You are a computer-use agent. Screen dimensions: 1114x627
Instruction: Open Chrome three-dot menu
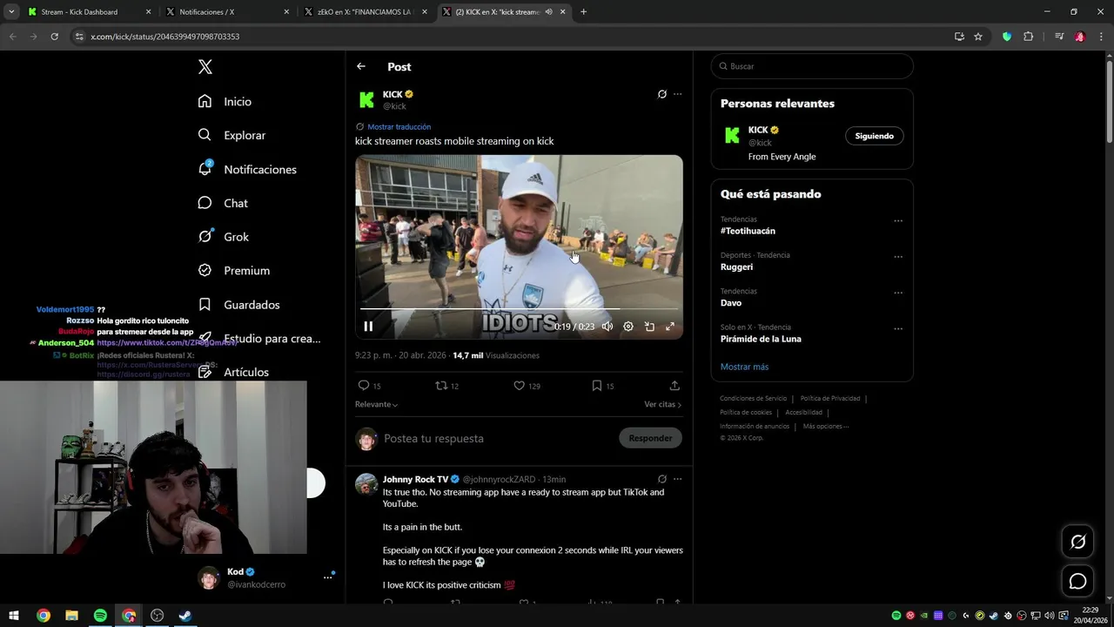click(1101, 37)
